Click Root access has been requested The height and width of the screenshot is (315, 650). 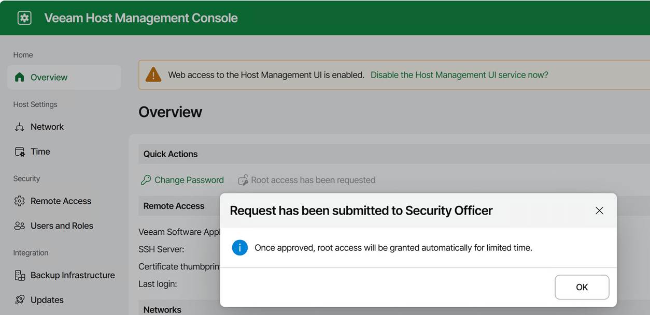(313, 180)
